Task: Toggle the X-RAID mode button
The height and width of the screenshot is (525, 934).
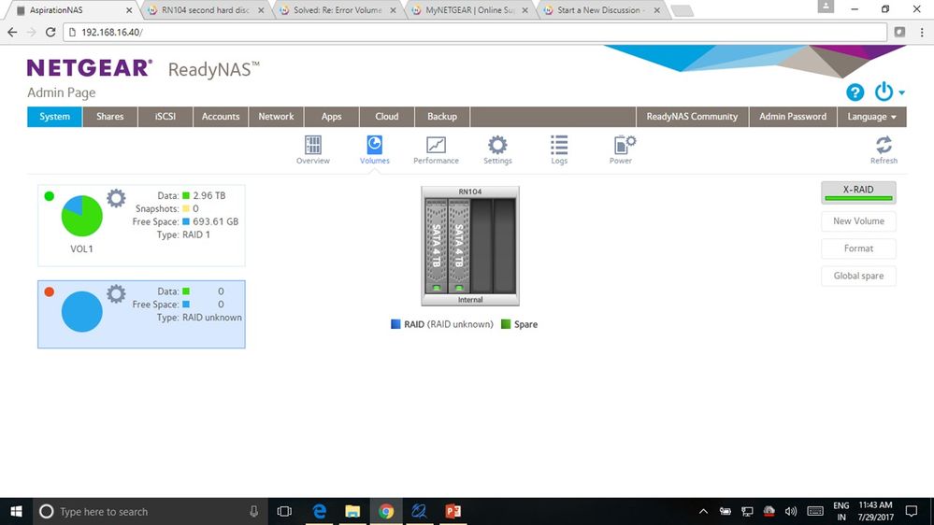Action: 858,192
